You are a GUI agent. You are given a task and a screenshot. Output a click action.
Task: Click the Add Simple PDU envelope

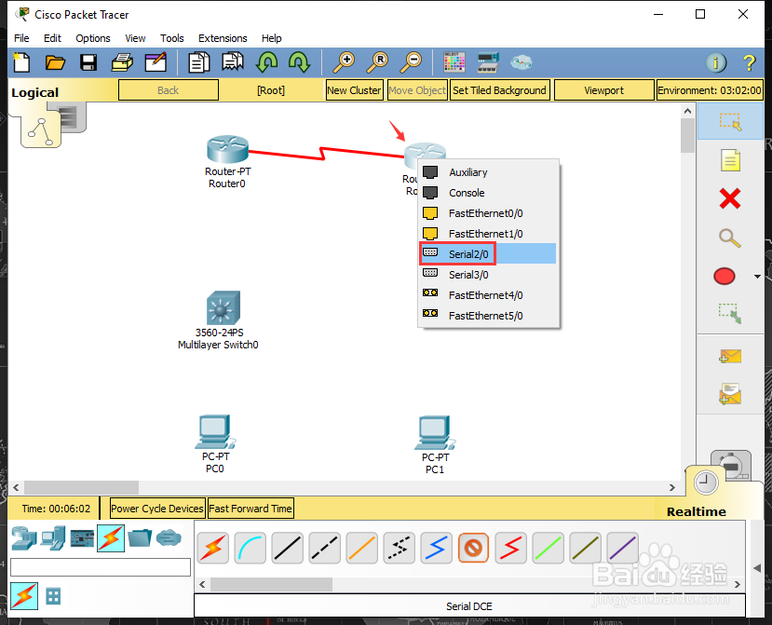730,356
